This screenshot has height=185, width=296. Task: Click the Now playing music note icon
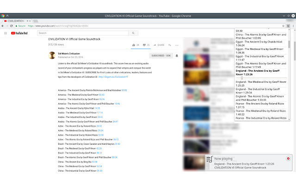pos(210,159)
